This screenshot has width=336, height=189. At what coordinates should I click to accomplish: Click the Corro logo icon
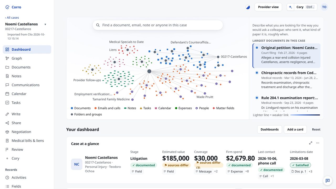7,7
